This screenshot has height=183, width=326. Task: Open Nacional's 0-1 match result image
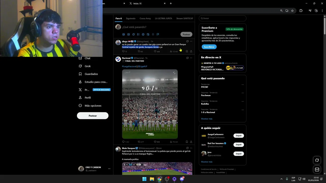click(150, 104)
